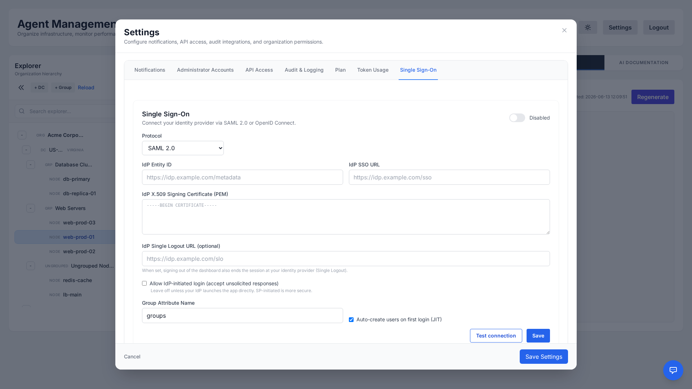Collapse the Explorer panel with double chevron
692x389 pixels.
coord(21,88)
